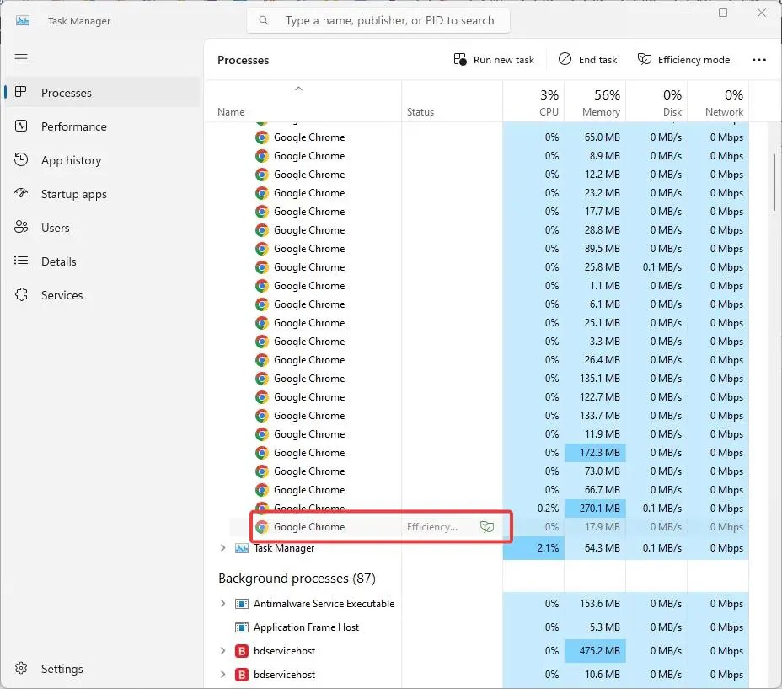782x689 pixels.
Task: Open the three-dots more options menu
Action: 759,60
